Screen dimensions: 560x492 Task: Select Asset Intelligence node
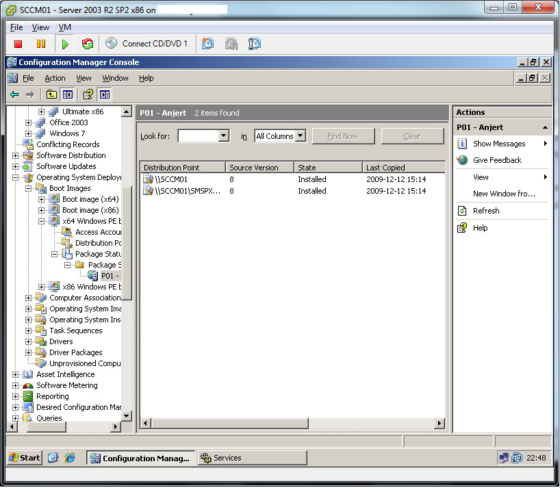coord(65,374)
